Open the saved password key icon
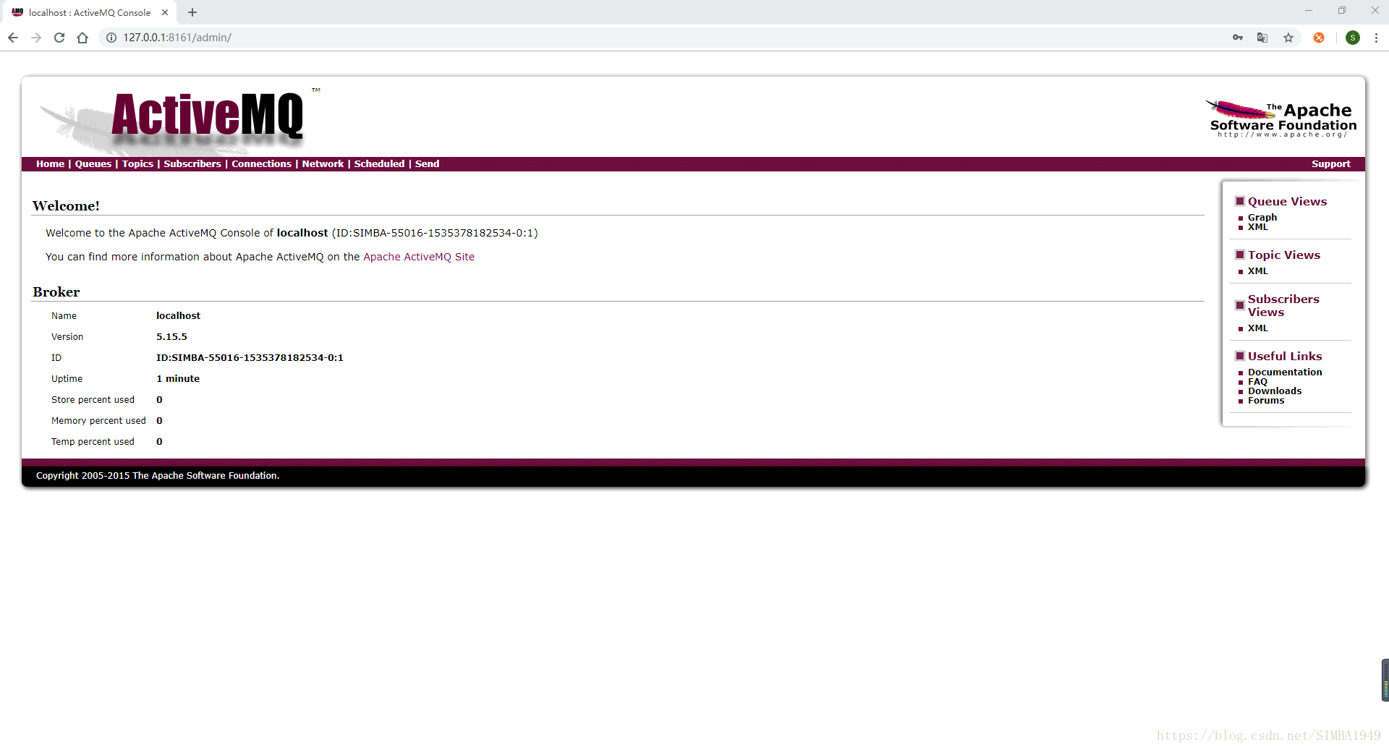Screen dimensions: 1389x750 pos(1238,38)
